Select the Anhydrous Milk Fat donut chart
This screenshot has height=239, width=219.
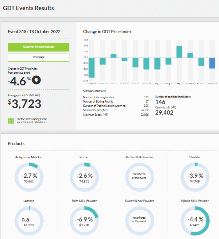click(29, 177)
